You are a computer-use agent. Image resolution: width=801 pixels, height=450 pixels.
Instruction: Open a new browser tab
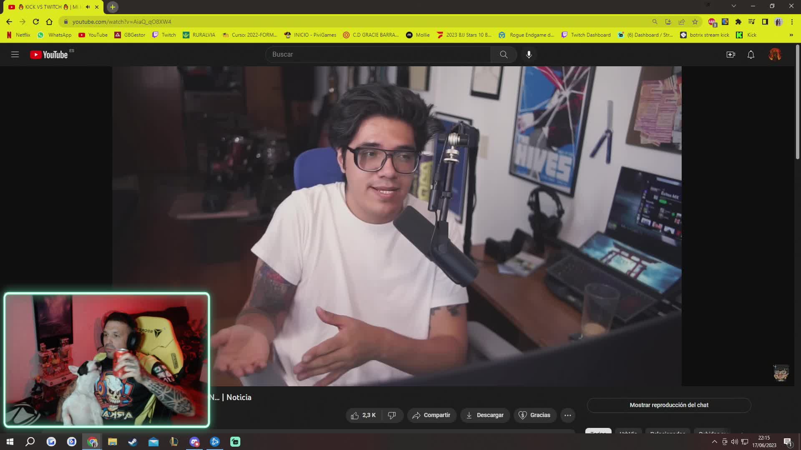point(112,7)
